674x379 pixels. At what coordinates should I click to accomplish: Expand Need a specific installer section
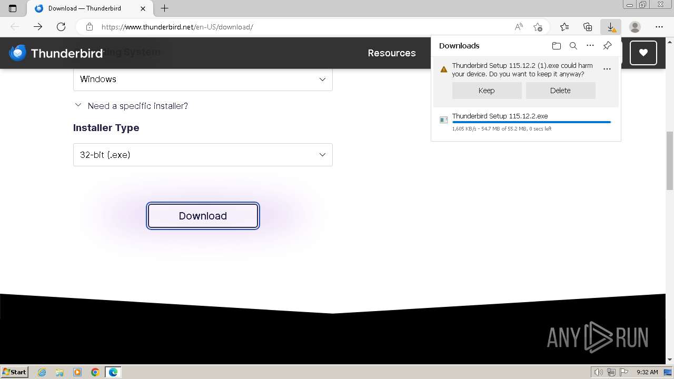(131, 106)
